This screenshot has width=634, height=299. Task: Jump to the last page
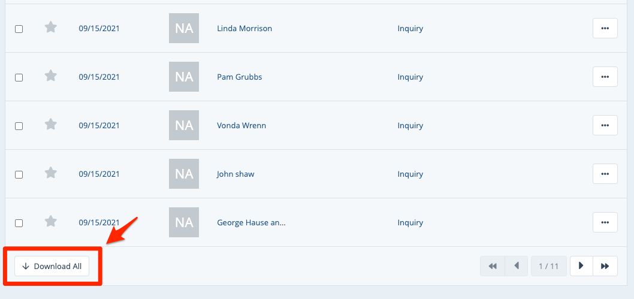pos(605,266)
